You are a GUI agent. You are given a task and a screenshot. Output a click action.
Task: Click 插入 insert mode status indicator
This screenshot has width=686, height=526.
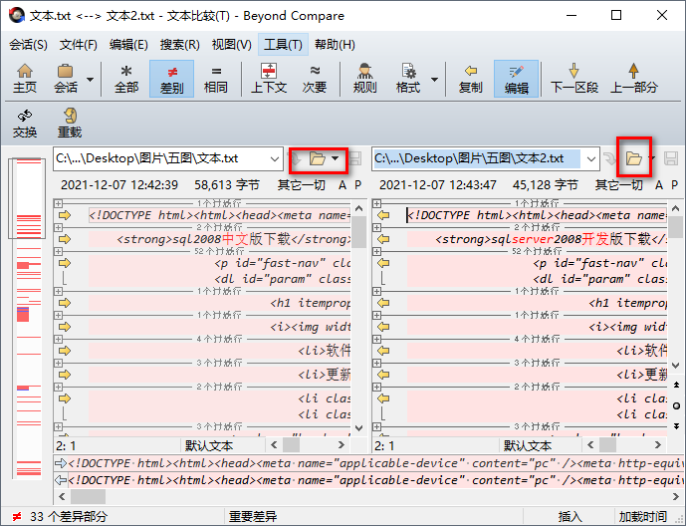click(570, 516)
